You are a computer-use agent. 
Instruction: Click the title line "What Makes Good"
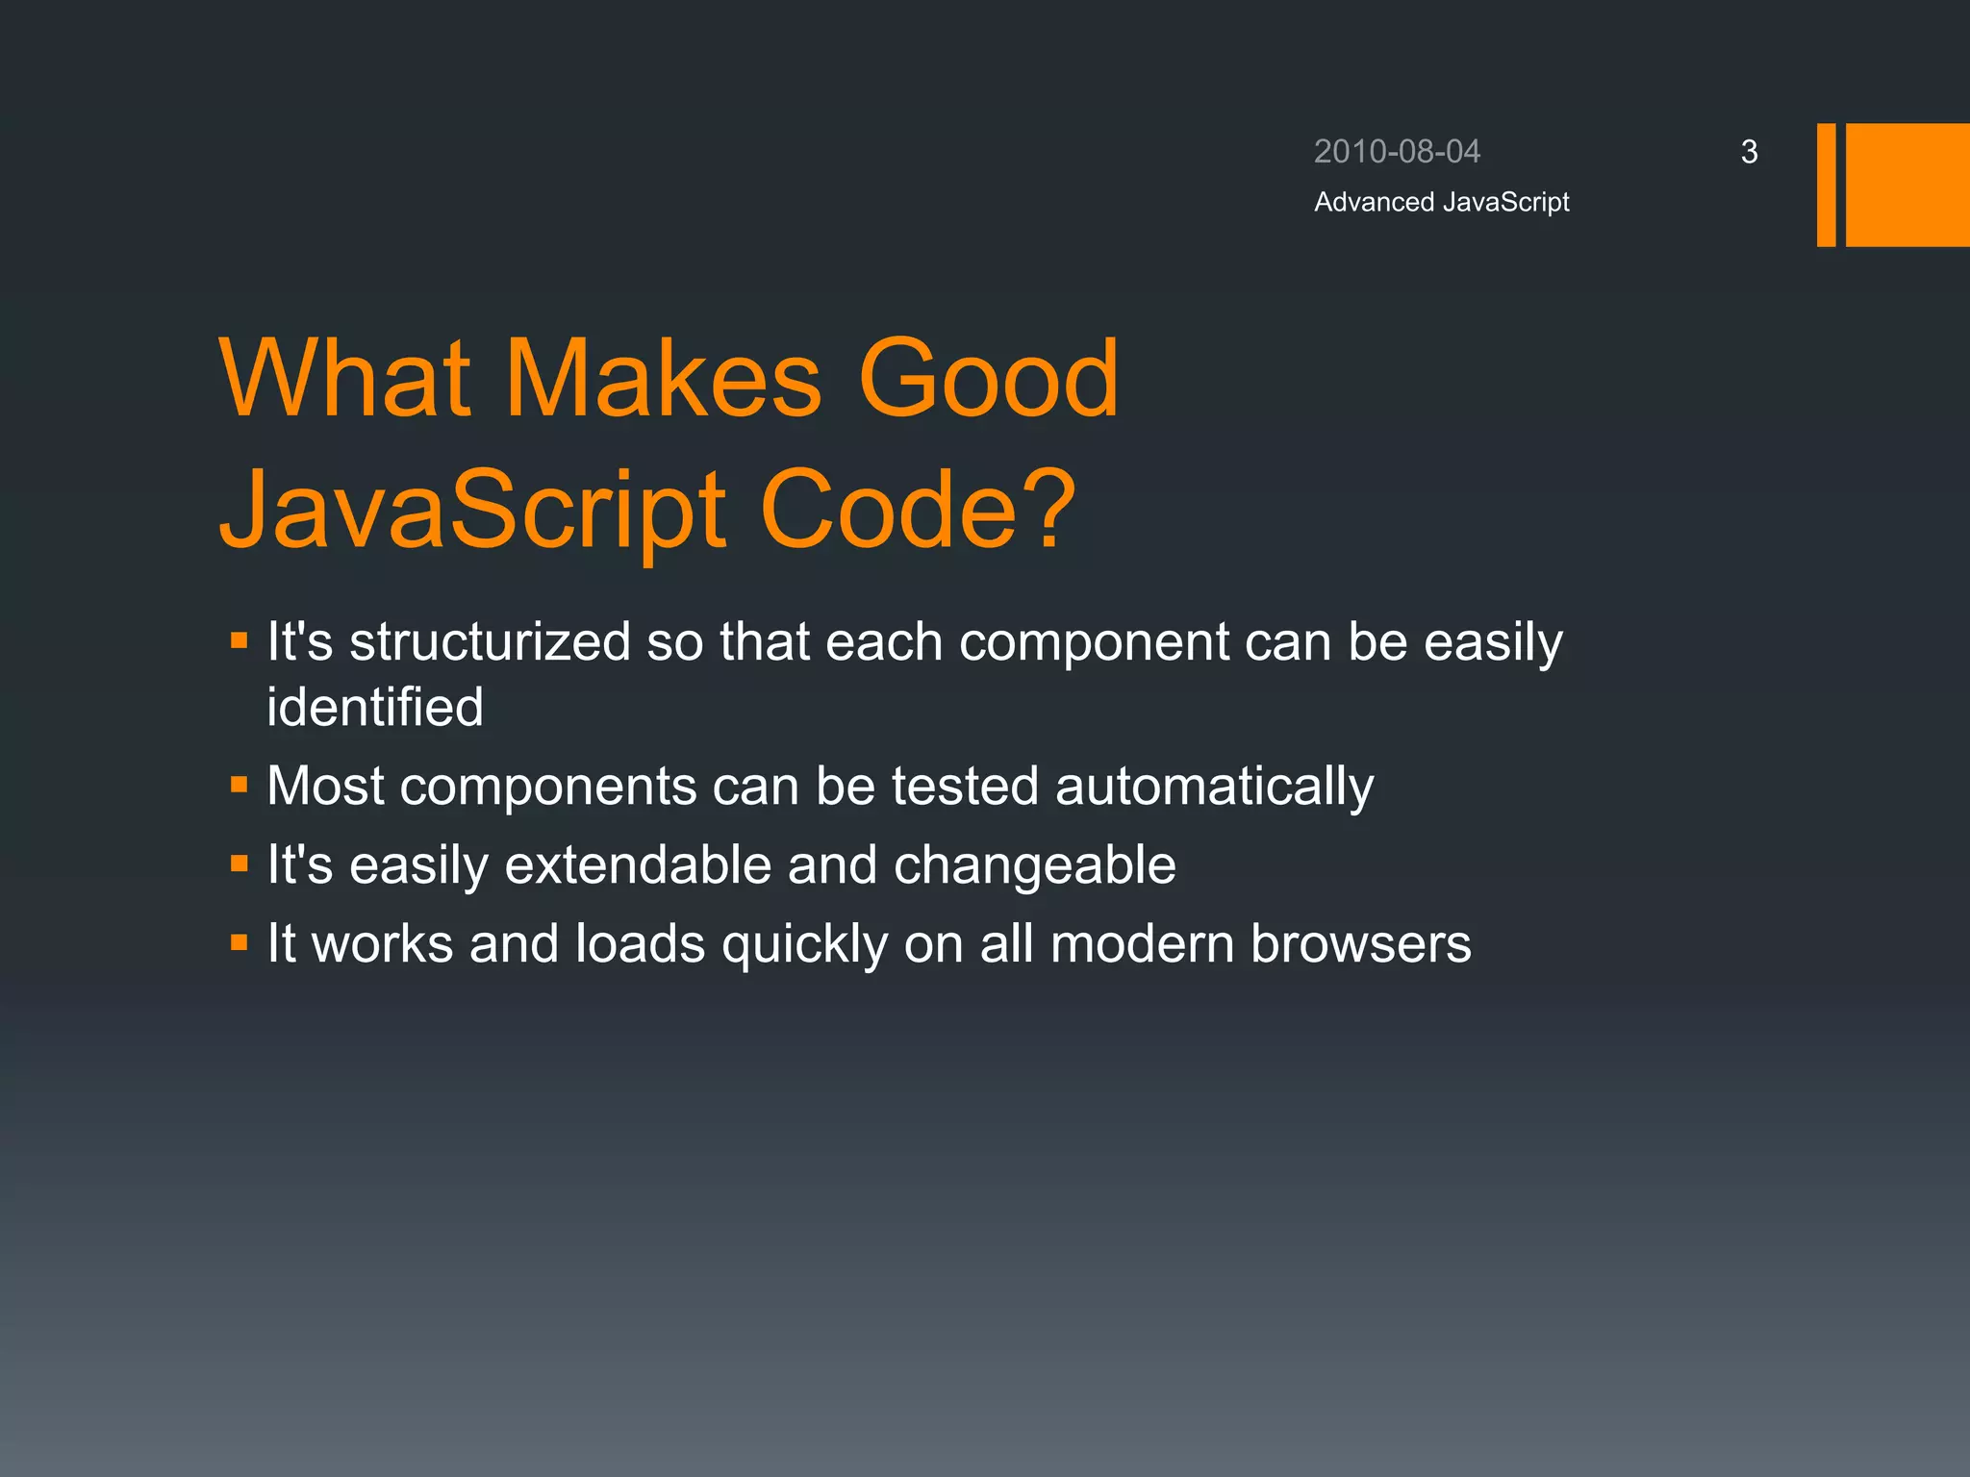click(x=669, y=378)
